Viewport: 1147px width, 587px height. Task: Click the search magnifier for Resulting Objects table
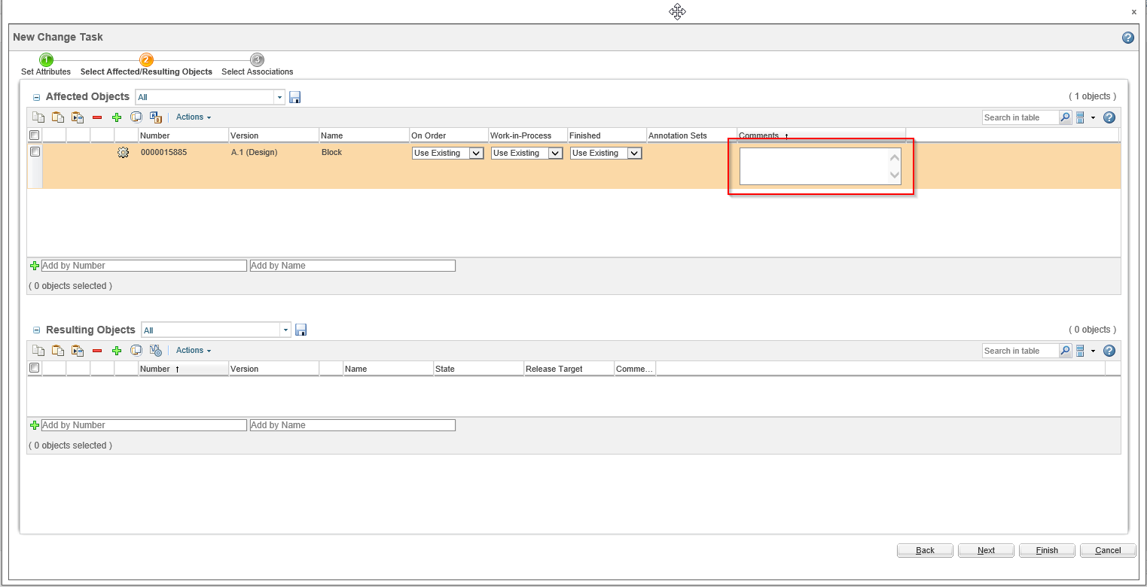click(x=1065, y=350)
